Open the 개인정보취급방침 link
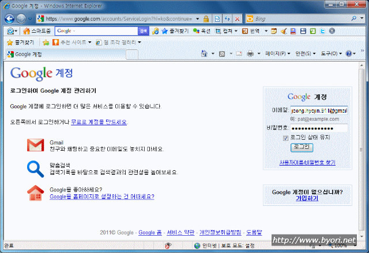369x253 pixels. pos(220,232)
